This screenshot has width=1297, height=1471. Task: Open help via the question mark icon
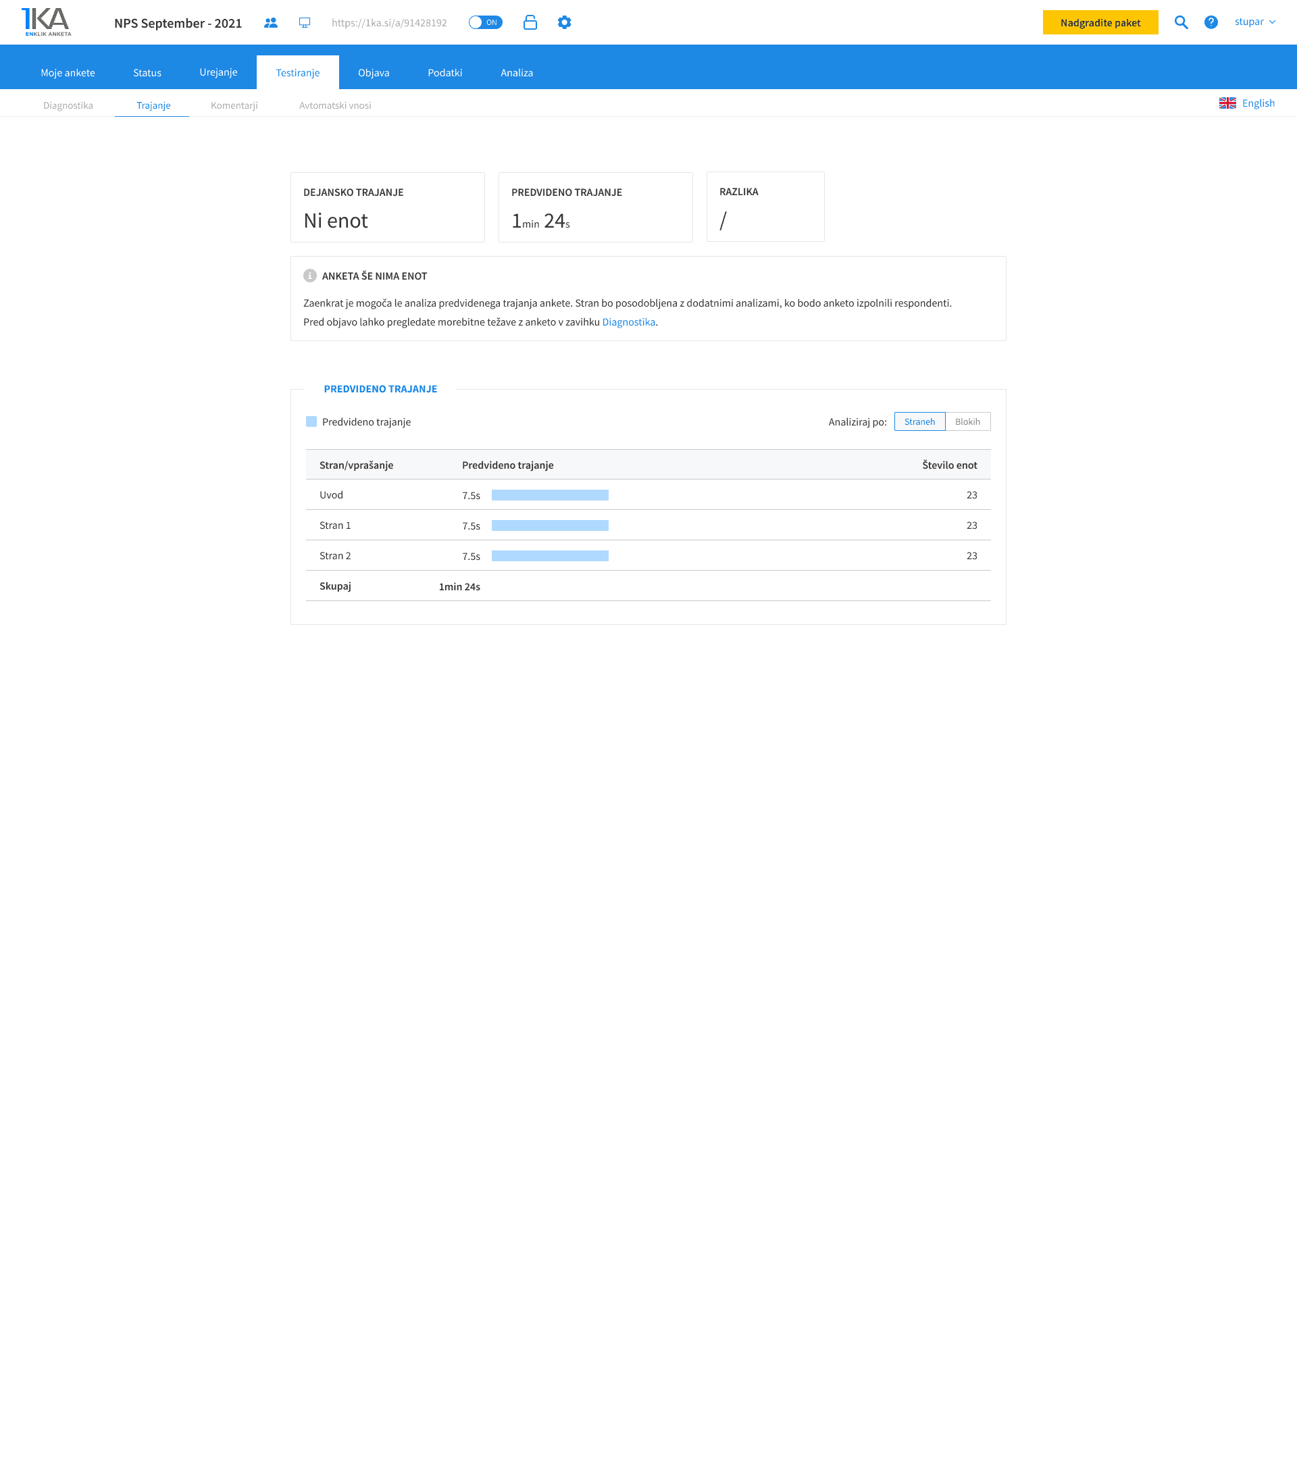1211,22
